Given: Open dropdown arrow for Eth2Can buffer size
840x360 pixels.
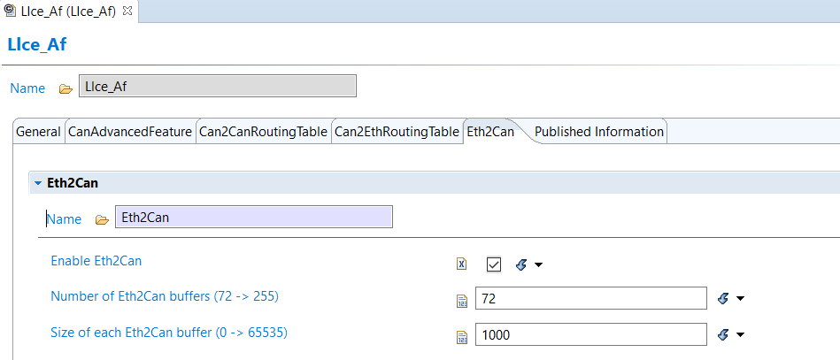Looking at the screenshot, I should point(740,335).
